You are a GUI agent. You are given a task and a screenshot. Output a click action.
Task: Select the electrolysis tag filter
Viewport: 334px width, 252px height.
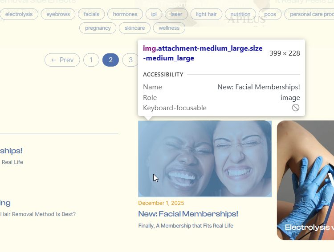click(19, 14)
